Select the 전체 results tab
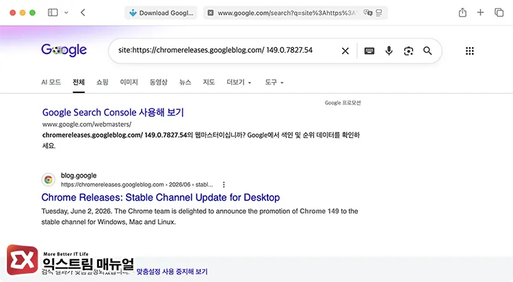 point(79,82)
